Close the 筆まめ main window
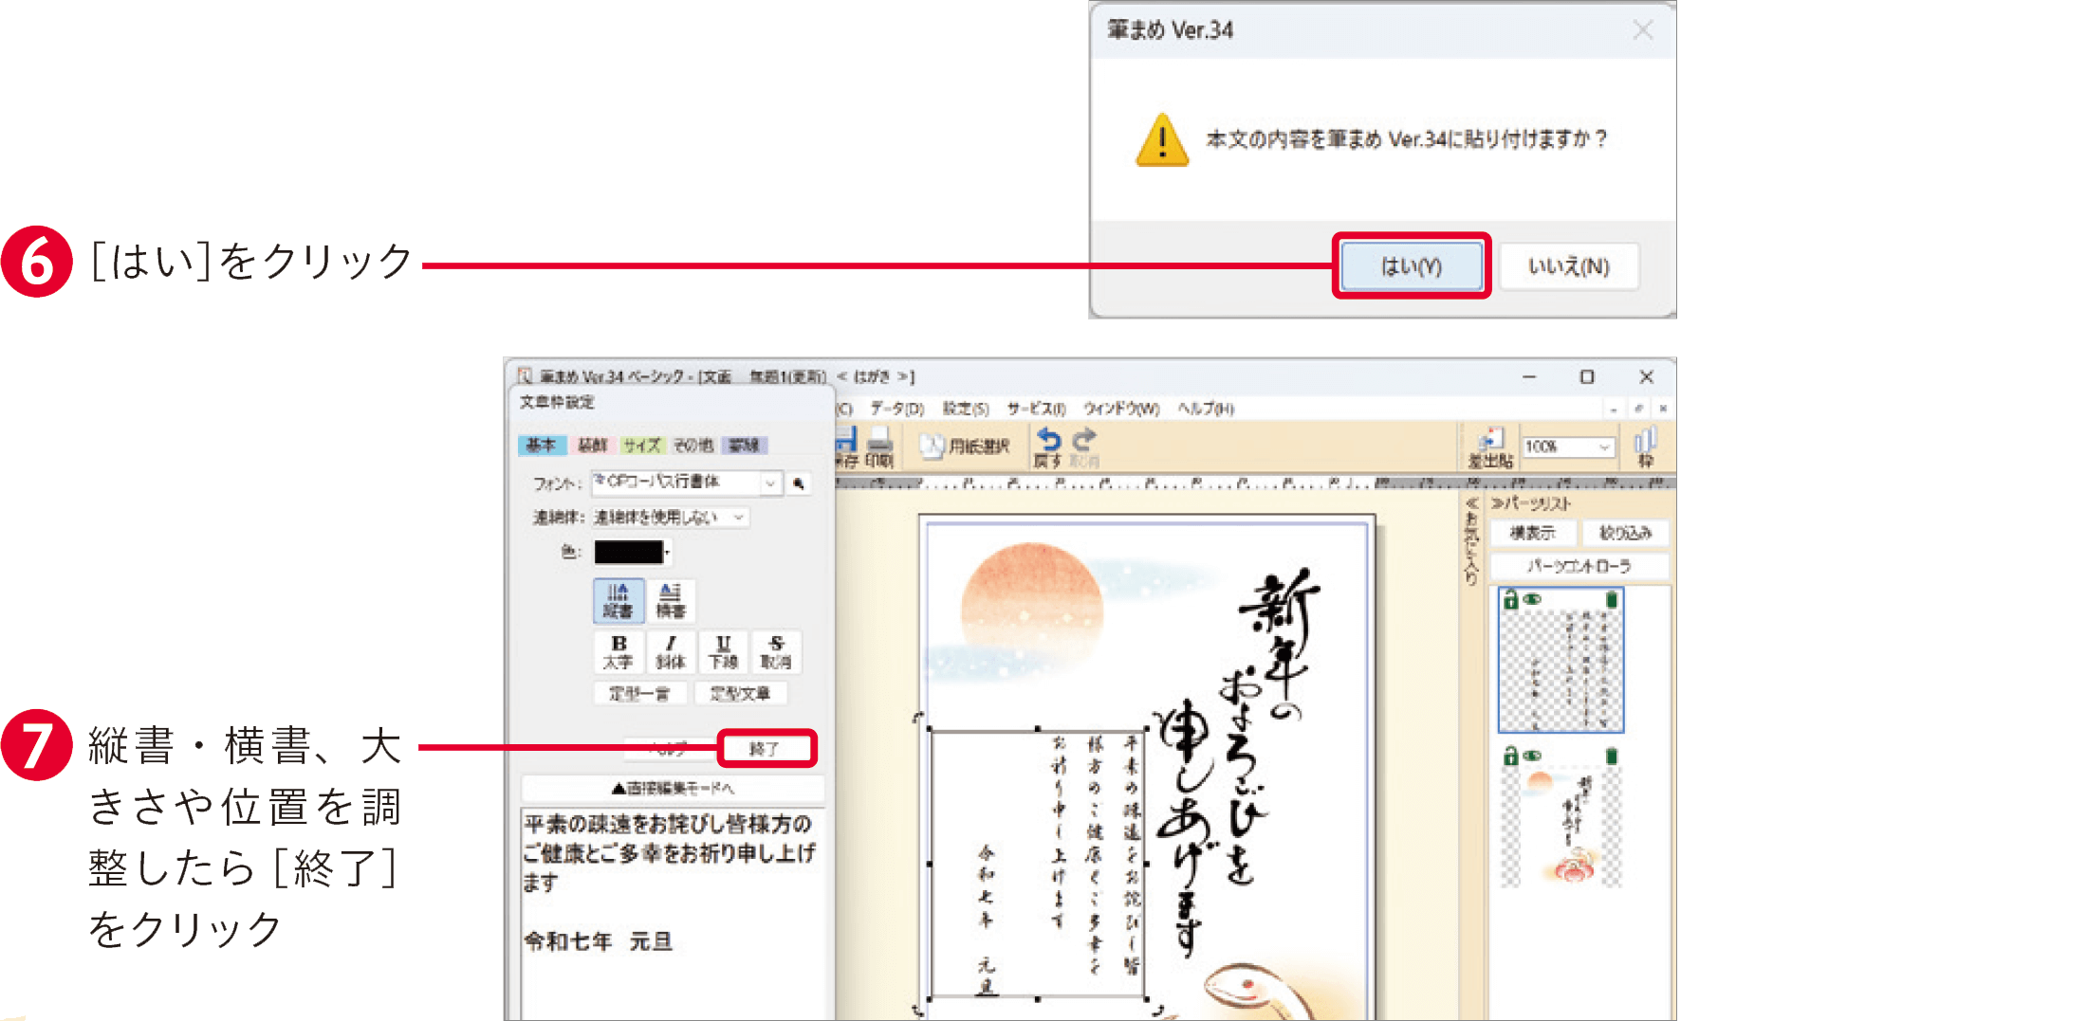 coord(1647,377)
